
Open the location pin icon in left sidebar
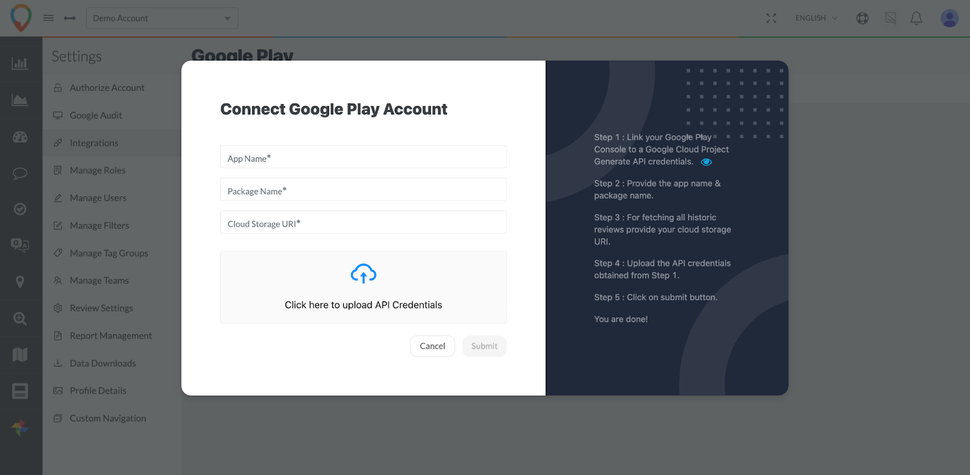pos(20,282)
